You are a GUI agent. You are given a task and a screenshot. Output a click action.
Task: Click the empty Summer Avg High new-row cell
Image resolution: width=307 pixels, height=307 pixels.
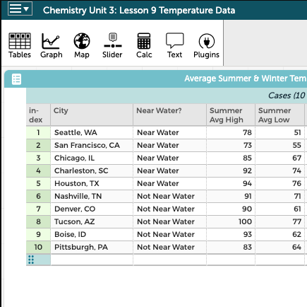coord(231,260)
